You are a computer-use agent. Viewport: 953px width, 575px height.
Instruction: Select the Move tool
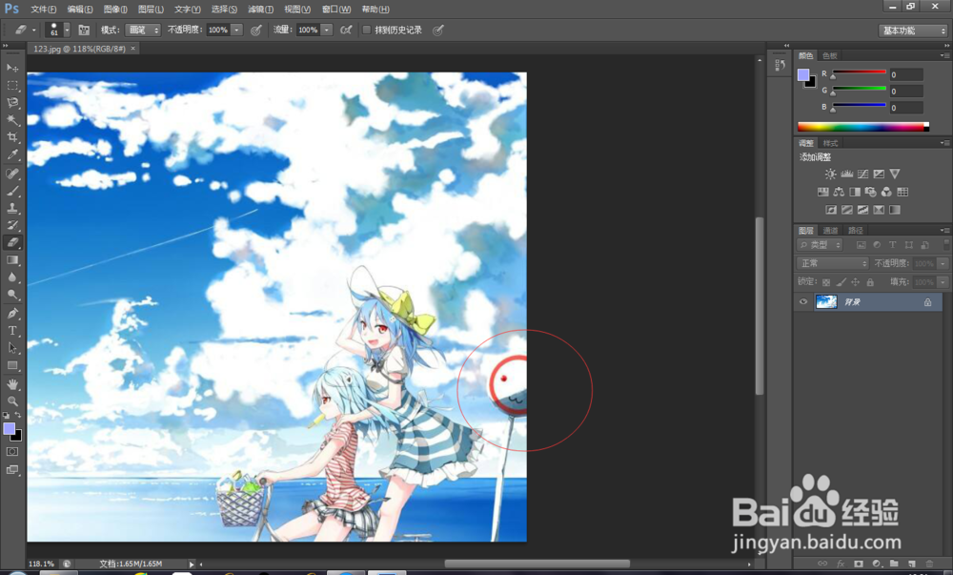pos(12,68)
